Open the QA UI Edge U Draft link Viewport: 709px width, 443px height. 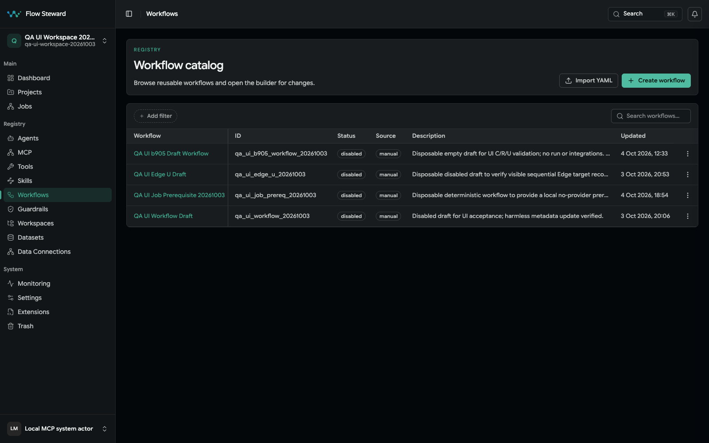pos(160,175)
